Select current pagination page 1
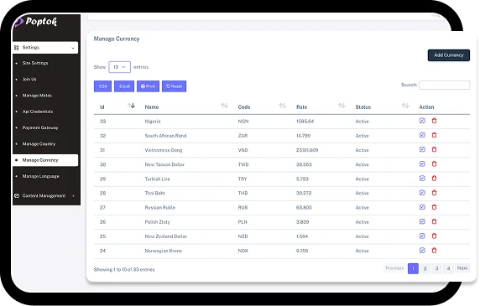 point(413,268)
